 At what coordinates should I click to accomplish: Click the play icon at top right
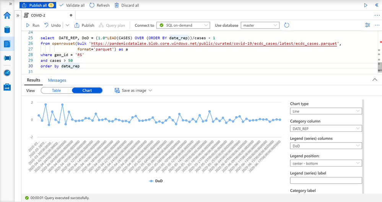pyautogui.click(x=366, y=5)
